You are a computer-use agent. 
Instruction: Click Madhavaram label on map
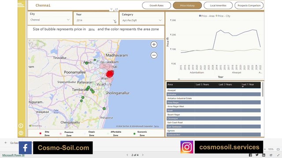pos(117,55)
